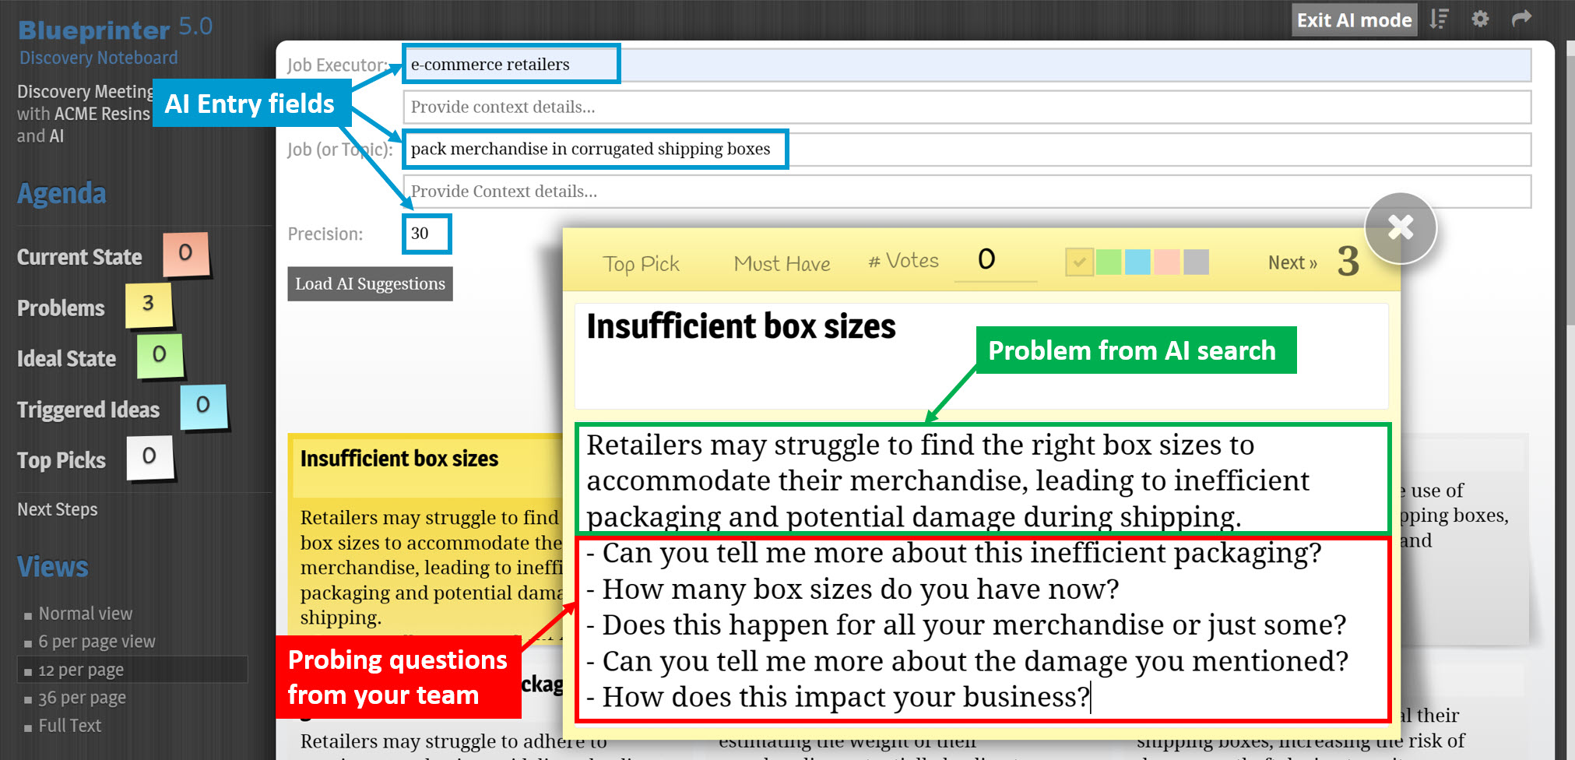Select the Problems sticky note showing 3
This screenshot has width=1575, height=760.
(150, 303)
